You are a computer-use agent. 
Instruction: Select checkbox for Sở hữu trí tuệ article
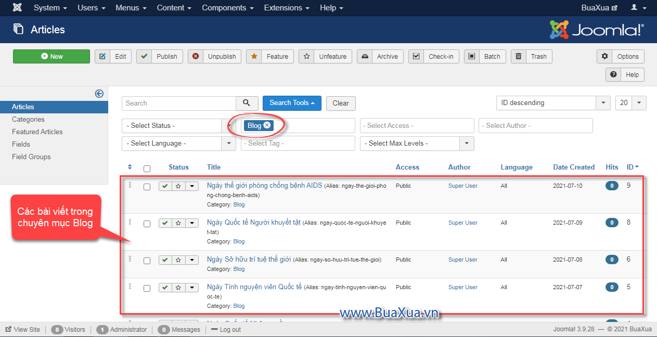(x=147, y=261)
